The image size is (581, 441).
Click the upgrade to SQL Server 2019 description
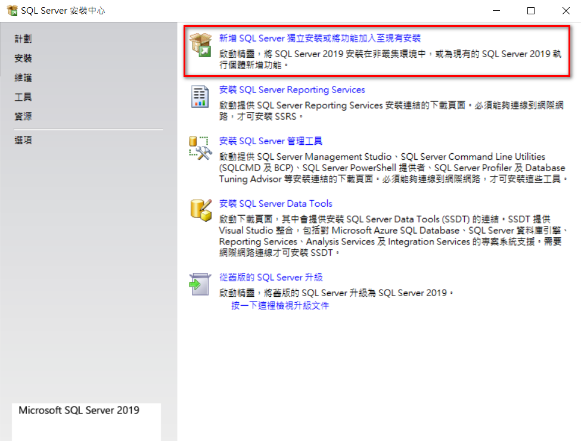pyautogui.click(x=336, y=293)
